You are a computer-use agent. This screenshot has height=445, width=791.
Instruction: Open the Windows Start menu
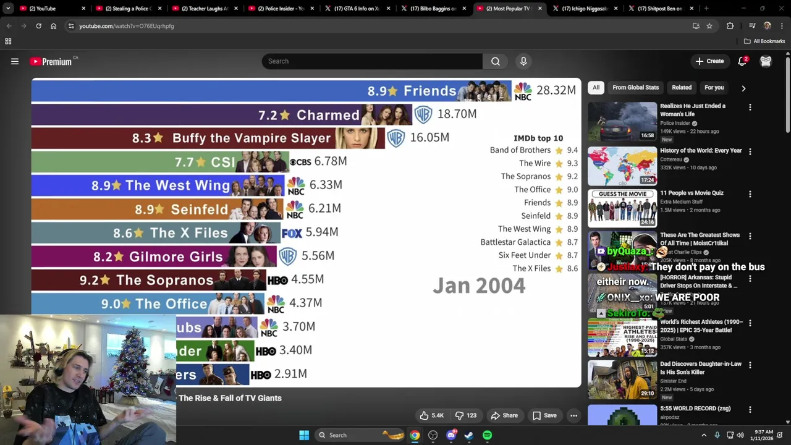coord(304,435)
